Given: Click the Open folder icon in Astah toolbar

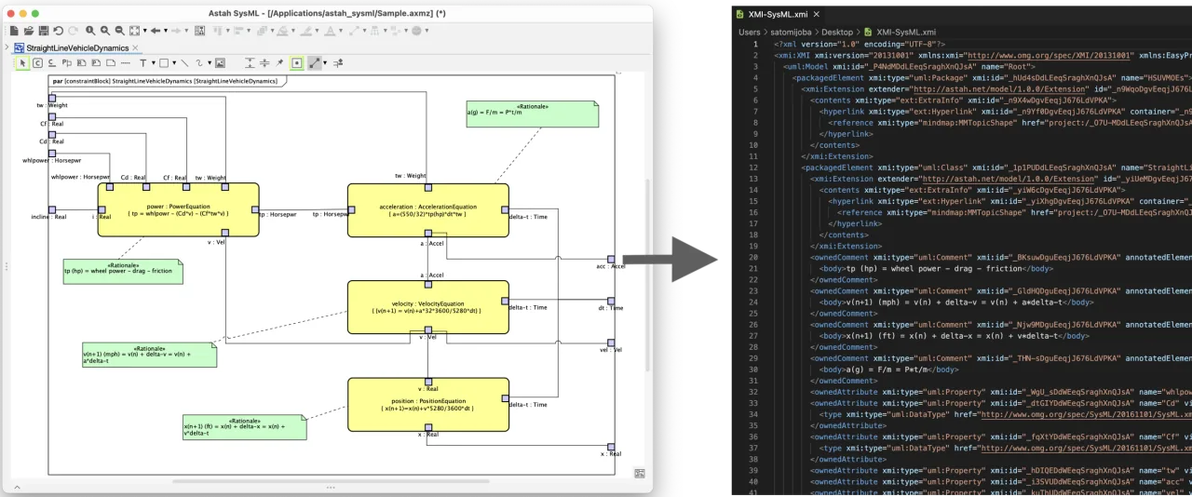Looking at the screenshot, I should tap(29, 31).
